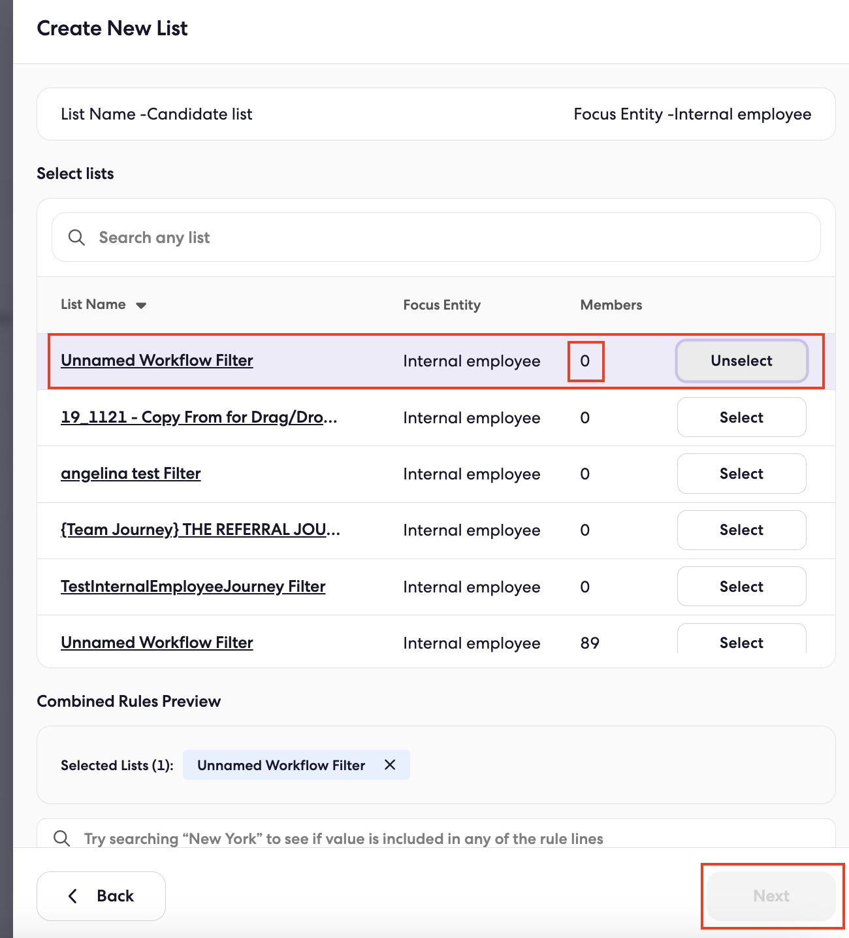Open the highlighted Unnamed Workflow Filter link
This screenshot has width=849, height=938.
pos(157,361)
